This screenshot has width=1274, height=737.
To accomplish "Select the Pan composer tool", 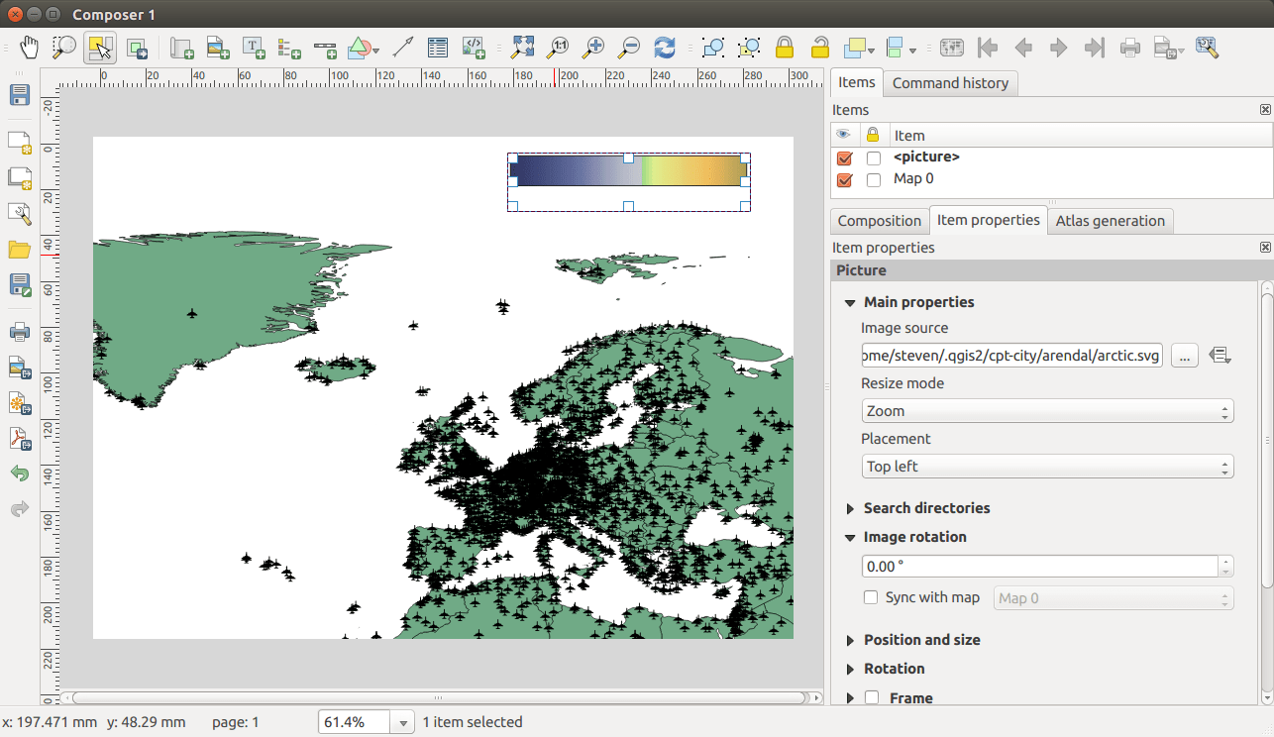I will coord(29,47).
